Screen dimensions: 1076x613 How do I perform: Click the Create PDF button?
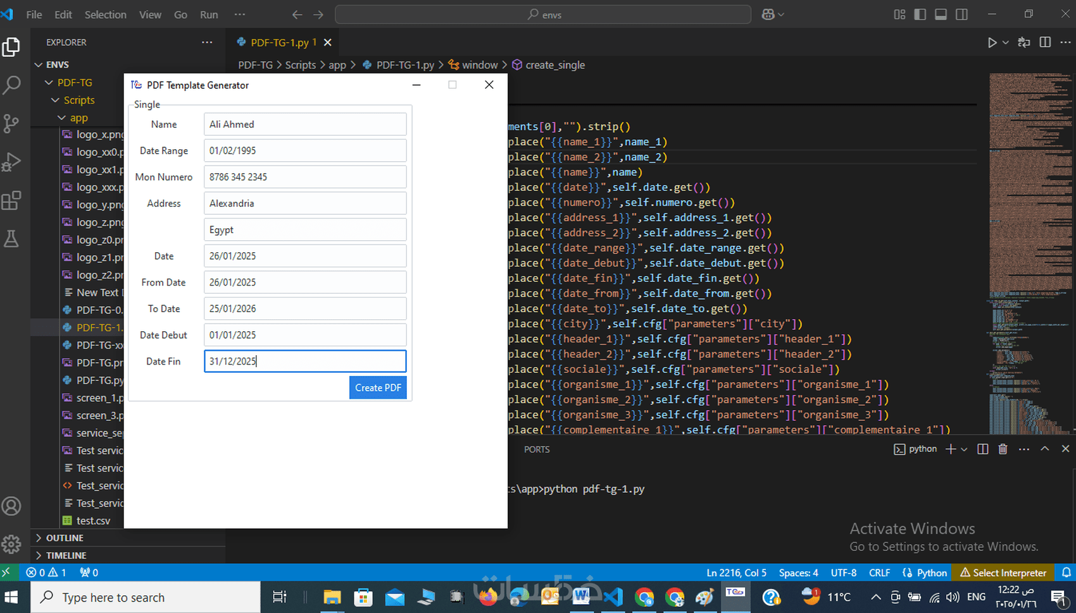click(378, 387)
